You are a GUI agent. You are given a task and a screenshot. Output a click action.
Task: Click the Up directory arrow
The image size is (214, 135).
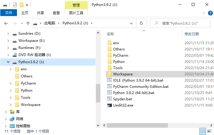click(28, 23)
